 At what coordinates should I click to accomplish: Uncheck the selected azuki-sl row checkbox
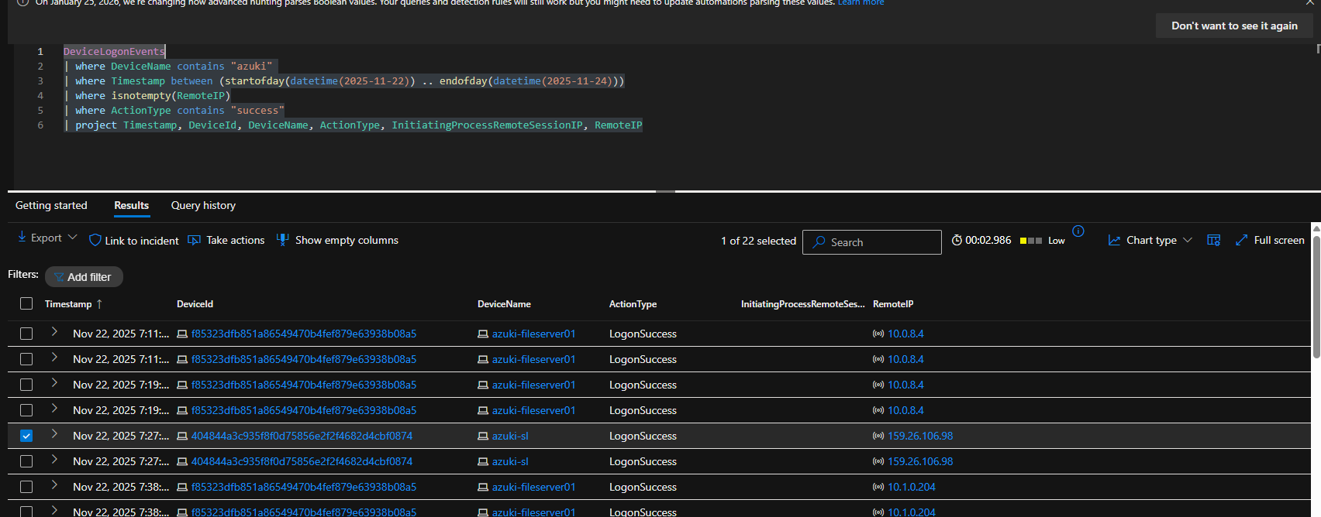click(x=26, y=436)
